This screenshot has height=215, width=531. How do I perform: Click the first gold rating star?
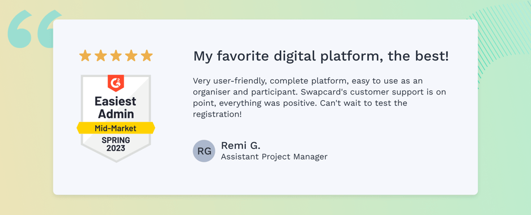[x=84, y=56]
